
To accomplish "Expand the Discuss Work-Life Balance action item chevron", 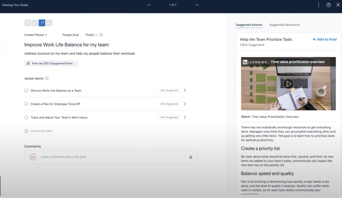I will pyautogui.click(x=185, y=90).
